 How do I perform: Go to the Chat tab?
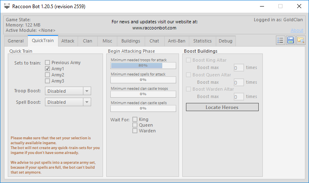point(154,41)
